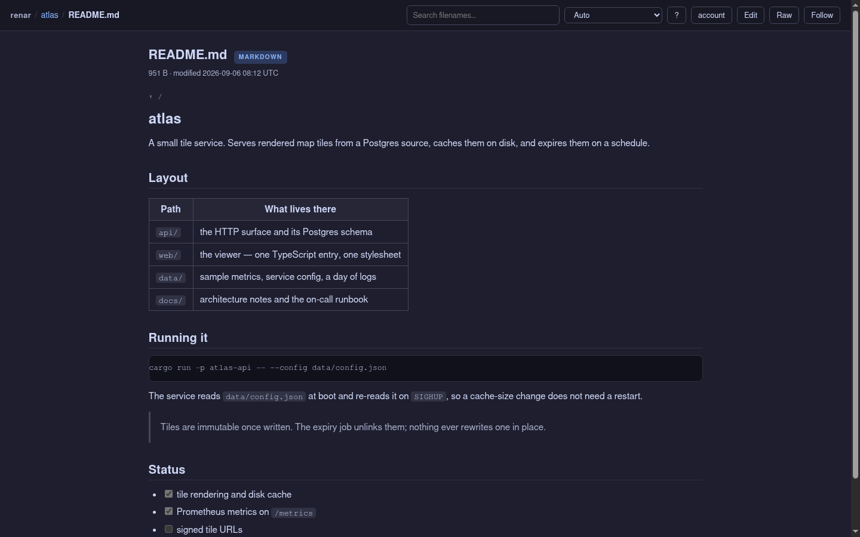Open the Auto theme dropdown
This screenshot has width=860, height=537.
pos(613,16)
